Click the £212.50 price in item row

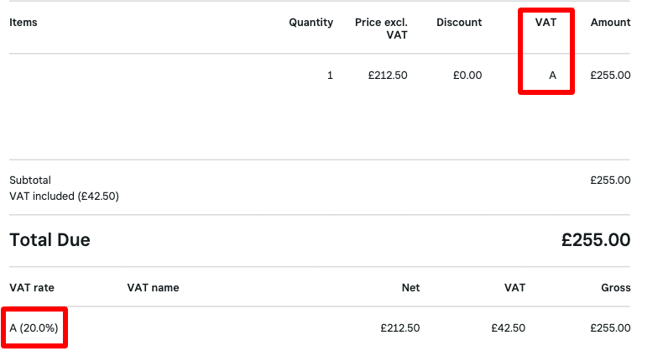pos(388,76)
